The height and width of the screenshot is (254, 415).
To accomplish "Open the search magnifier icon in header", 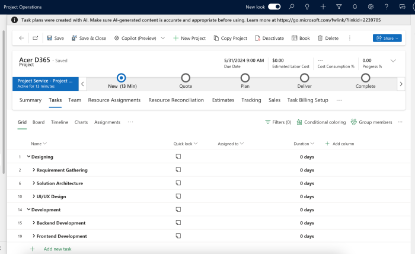I will [292, 7].
